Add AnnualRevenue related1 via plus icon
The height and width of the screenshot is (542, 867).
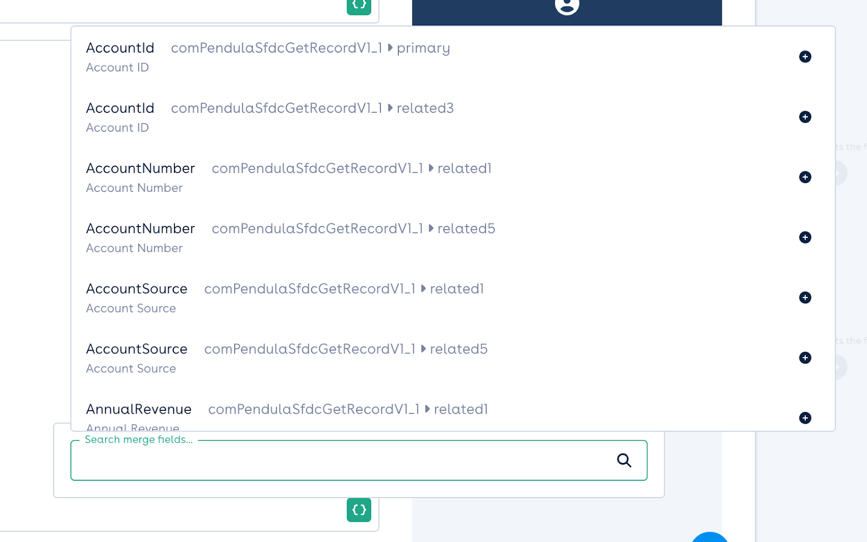(x=805, y=418)
